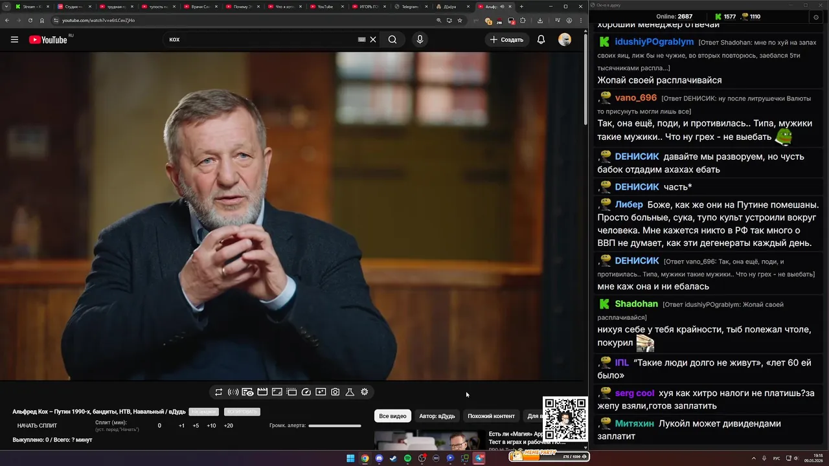This screenshot has height=466, width=829.
Task: Click username Shadohan in chat
Action: coord(636,304)
